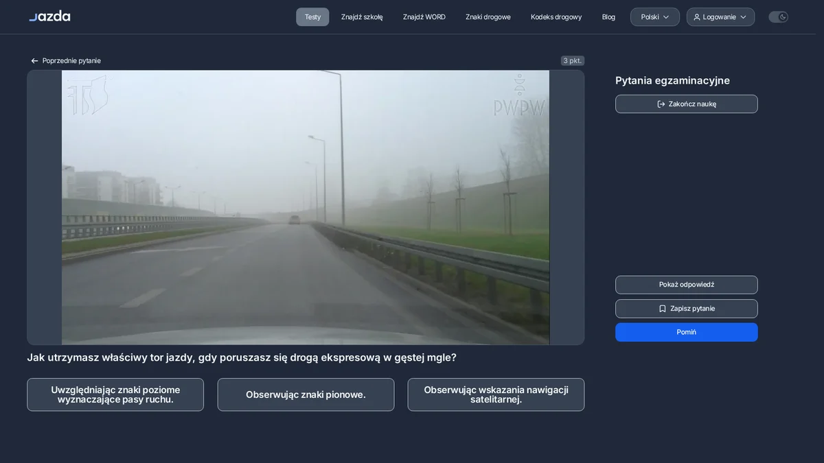This screenshot has height=463, width=824.
Task: Click the question text about gęstej mgle
Action: click(x=242, y=357)
